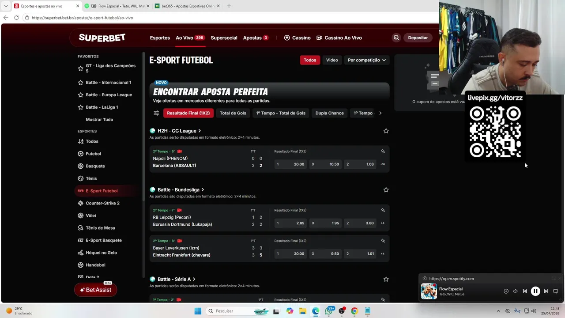Open the Futebol sport in sidebar
The image size is (565, 318).
93,154
